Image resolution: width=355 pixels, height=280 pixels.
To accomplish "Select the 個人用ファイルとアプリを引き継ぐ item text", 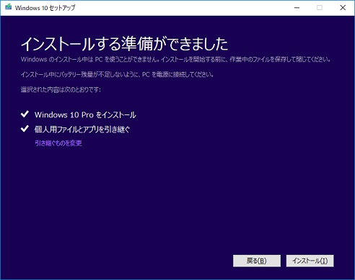I will click(x=82, y=130).
